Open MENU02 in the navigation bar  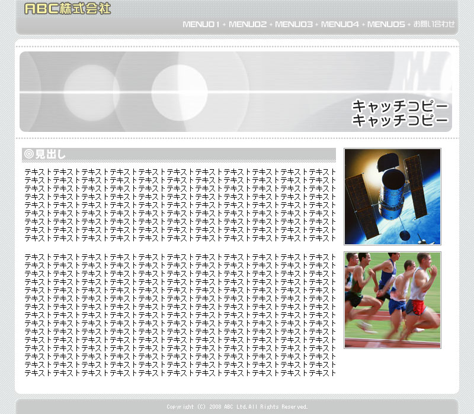[x=248, y=24]
